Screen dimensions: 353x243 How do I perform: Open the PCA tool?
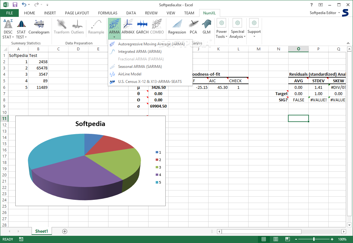coord(193,27)
